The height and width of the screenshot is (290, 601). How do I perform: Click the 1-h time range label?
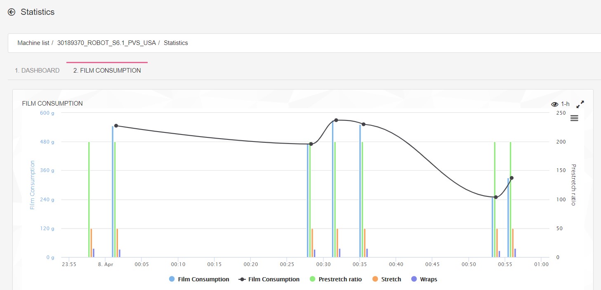[565, 104]
